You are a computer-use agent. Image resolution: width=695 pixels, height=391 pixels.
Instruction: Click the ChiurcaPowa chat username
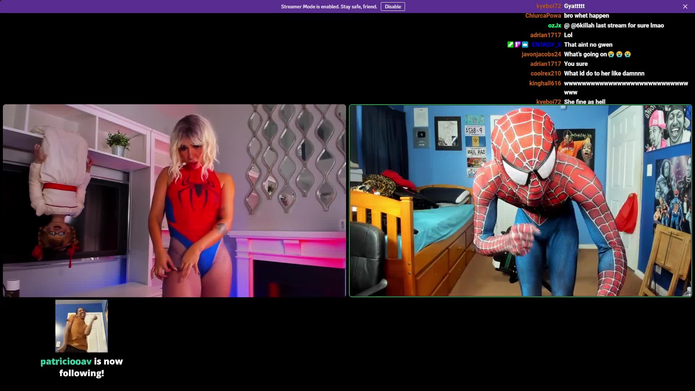tap(543, 16)
